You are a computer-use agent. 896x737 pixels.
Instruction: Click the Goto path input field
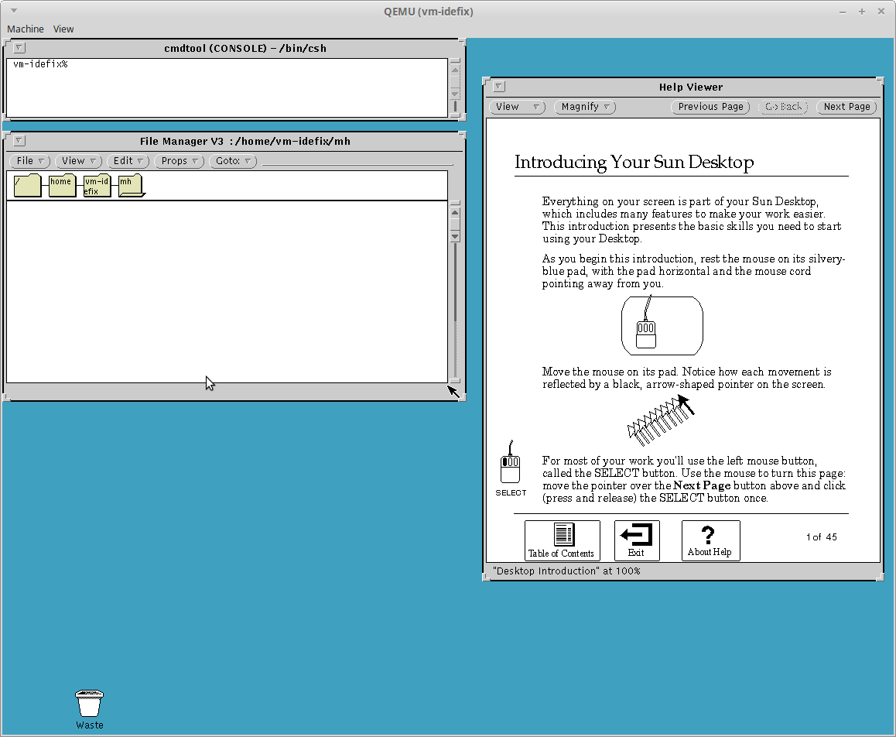[357, 160]
